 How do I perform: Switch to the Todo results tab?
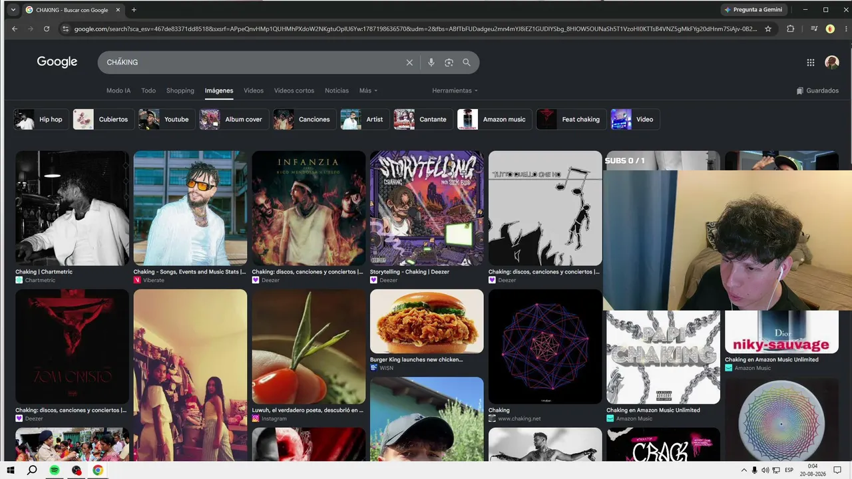pyautogui.click(x=148, y=90)
